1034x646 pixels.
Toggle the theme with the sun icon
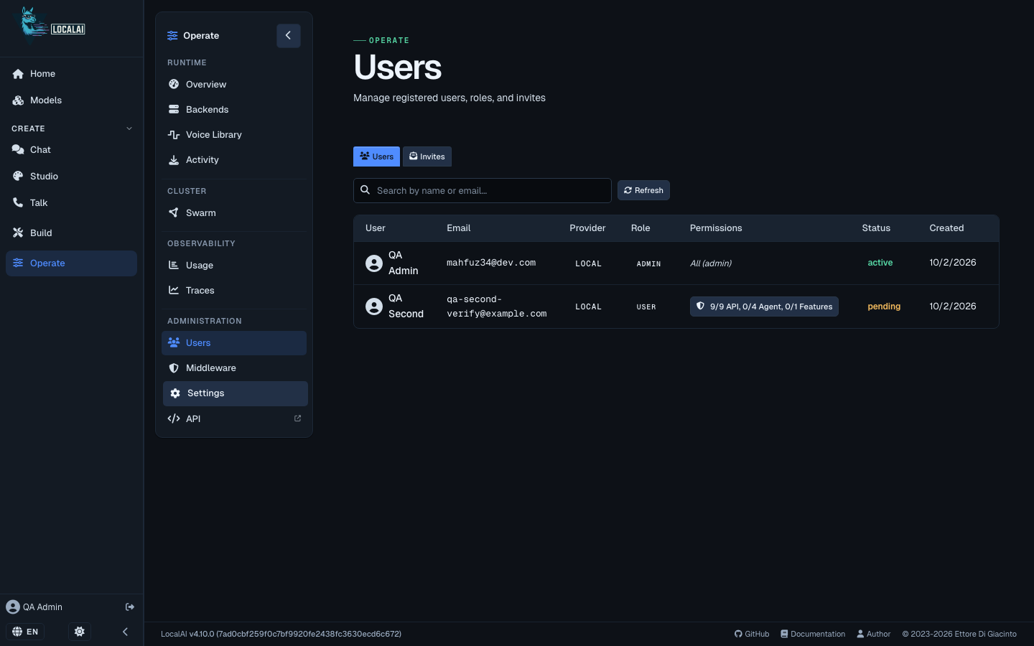(80, 632)
